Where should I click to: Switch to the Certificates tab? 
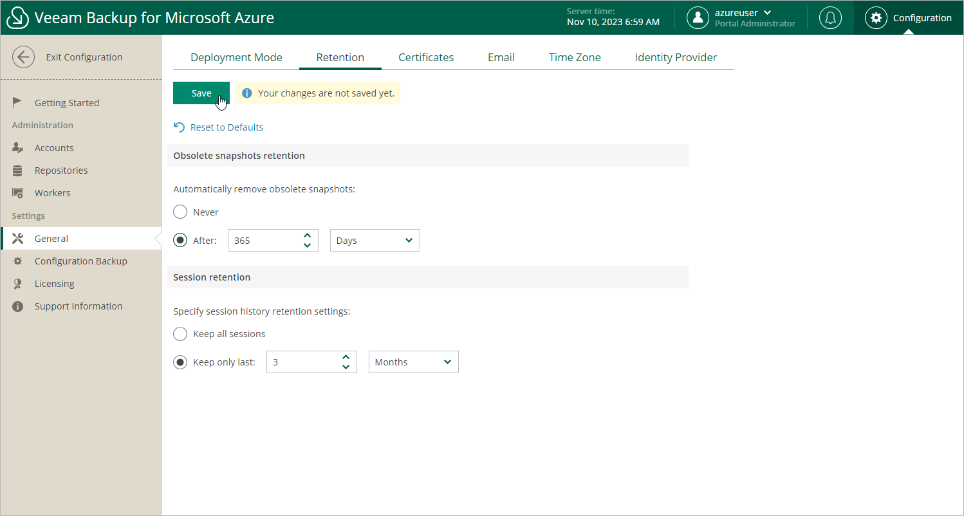(426, 57)
